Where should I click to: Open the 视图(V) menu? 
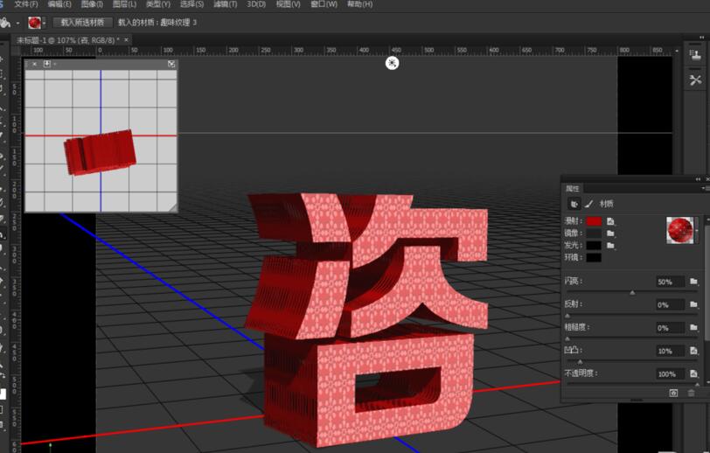(x=288, y=4)
